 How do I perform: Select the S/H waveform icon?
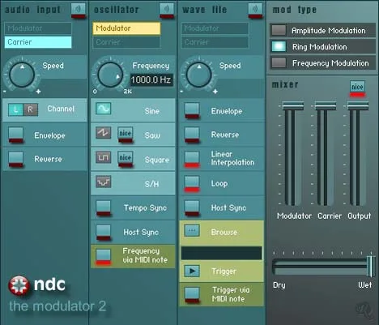tap(103, 182)
